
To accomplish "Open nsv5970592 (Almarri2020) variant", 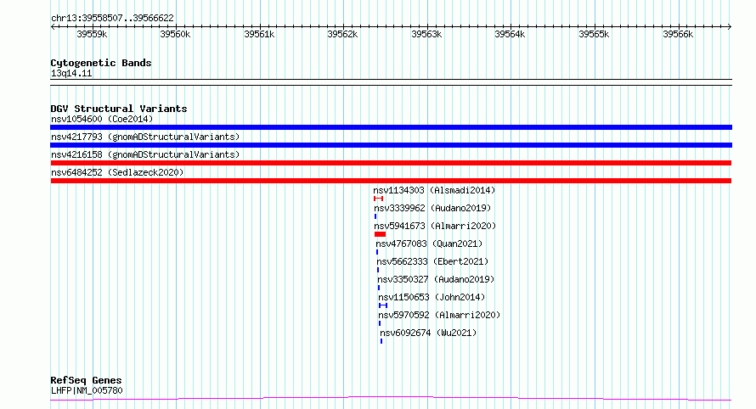I will click(439, 315).
